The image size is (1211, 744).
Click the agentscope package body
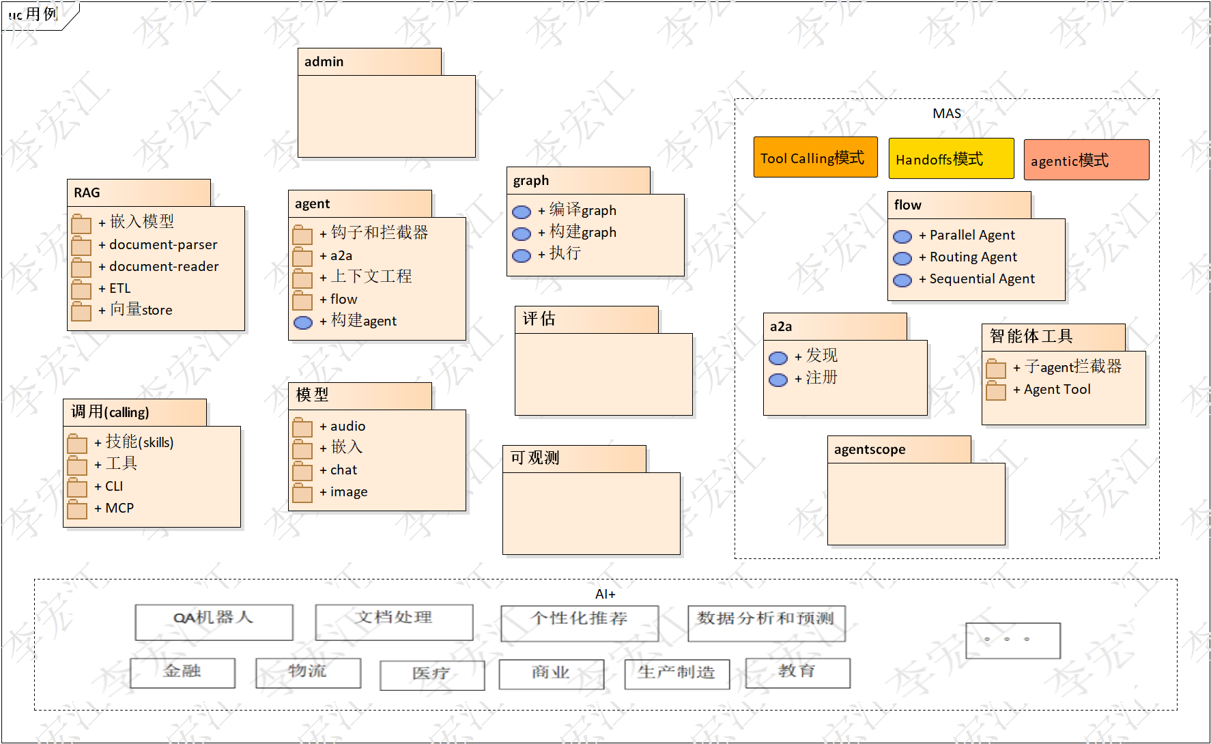916,504
